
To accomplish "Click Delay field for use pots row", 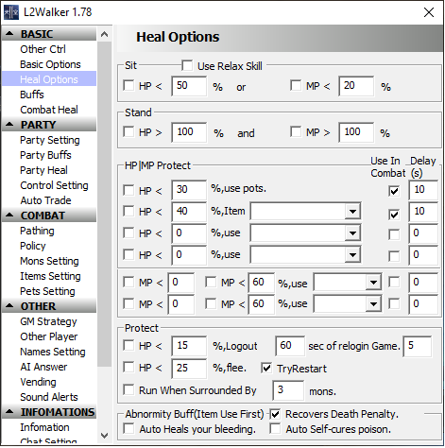I will 423,190.
